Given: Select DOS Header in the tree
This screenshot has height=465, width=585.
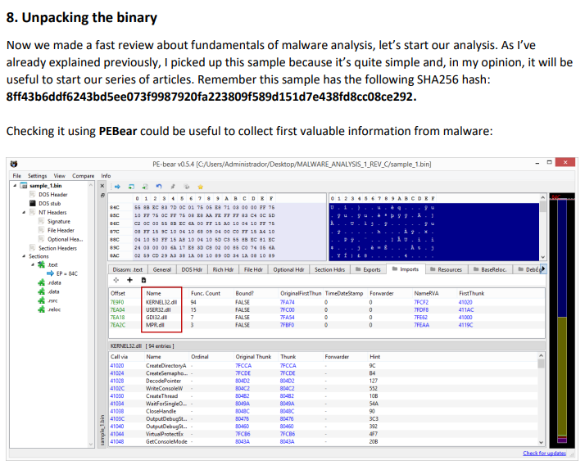Looking at the screenshot, I should point(53,194).
